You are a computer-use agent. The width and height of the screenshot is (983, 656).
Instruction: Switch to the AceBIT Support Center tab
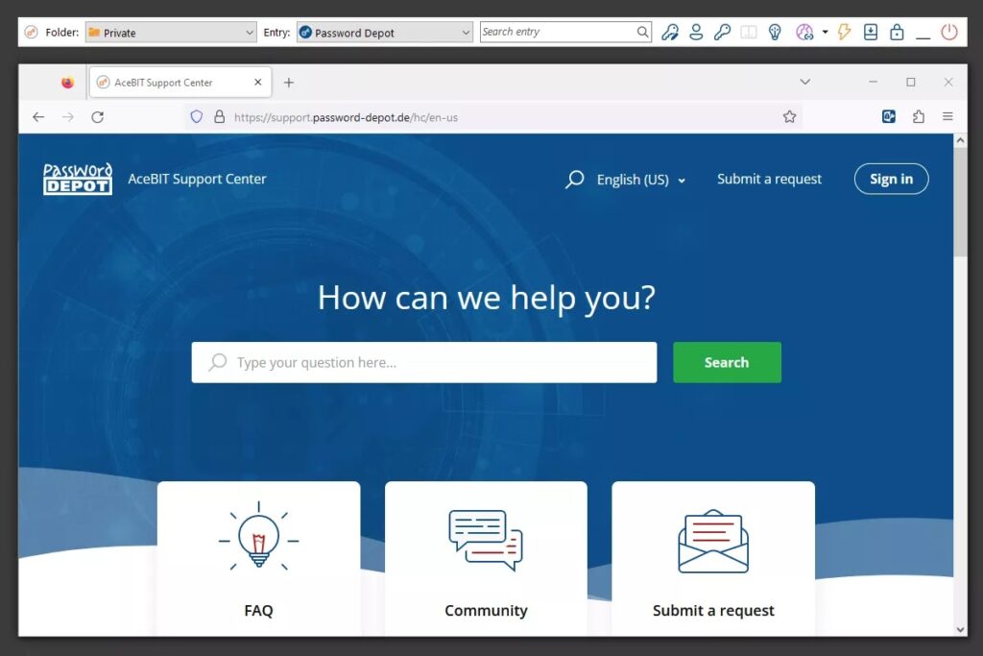pyautogui.click(x=173, y=82)
